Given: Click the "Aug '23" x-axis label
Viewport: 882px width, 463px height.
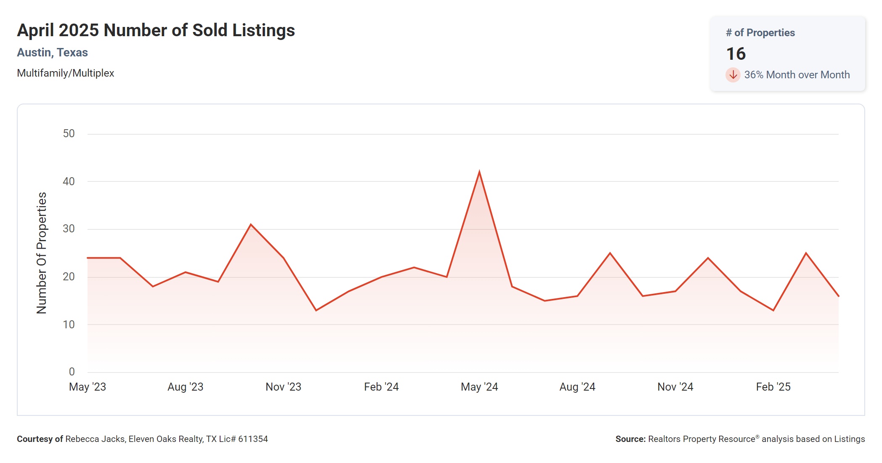Looking at the screenshot, I should pos(185,387).
